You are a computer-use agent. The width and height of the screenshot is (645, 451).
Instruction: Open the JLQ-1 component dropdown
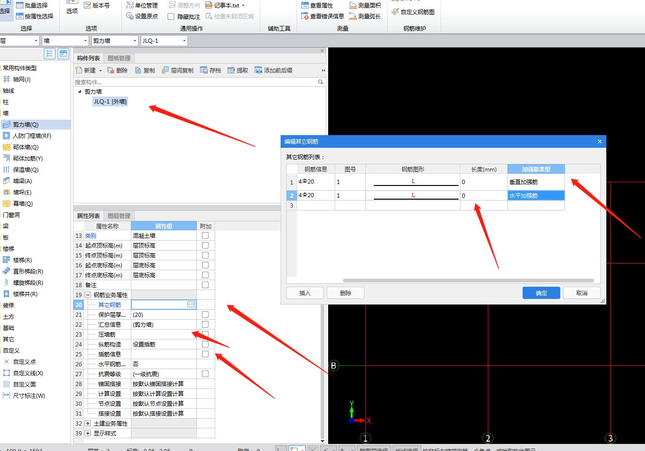[x=184, y=41]
